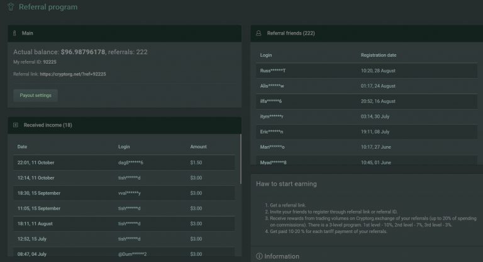This screenshot has height=262, width=483.
Task: Click registration date 10:17, 27 June
Action: pos(376,147)
